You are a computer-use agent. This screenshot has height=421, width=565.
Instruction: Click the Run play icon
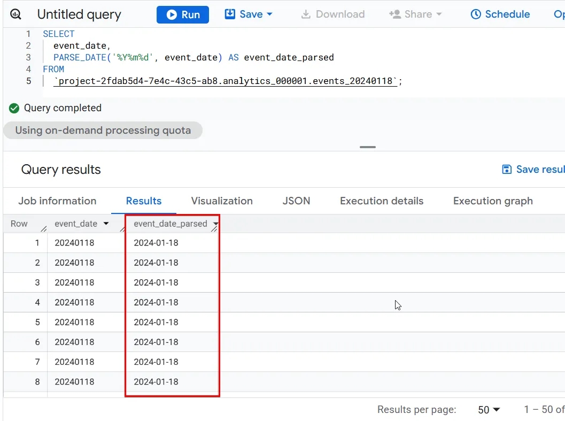click(172, 15)
